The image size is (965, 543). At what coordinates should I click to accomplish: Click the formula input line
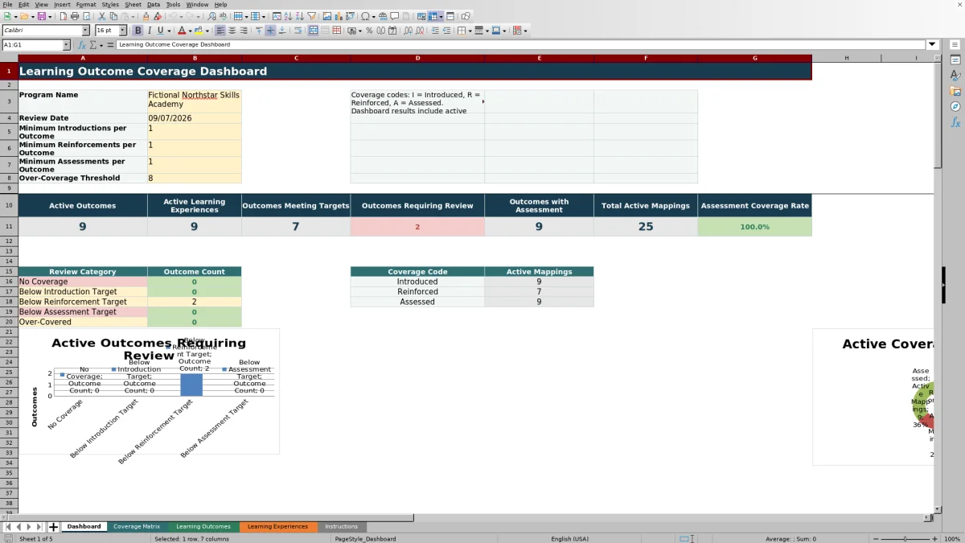(x=520, y=45)
